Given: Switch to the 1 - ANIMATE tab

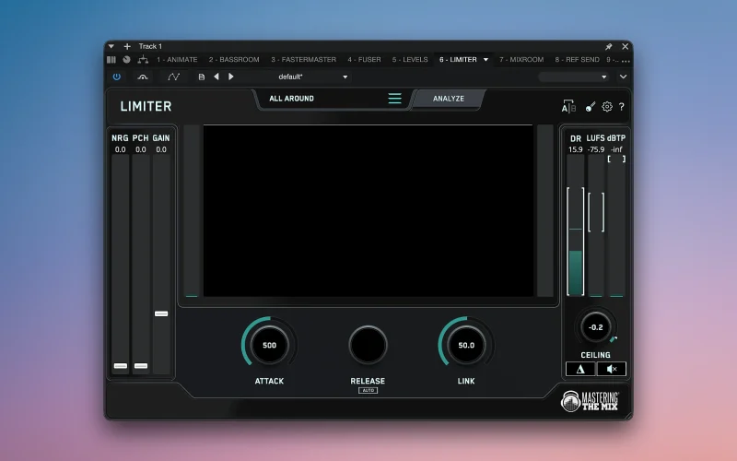Looking at the screenshot, I should click(177, 60).
